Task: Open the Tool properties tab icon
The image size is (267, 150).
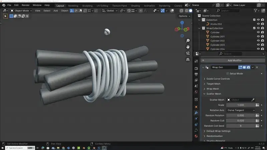Action: [x=196, y=61]
